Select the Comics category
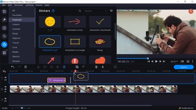This screenshot has width=196, height=110. pos(16,24)
